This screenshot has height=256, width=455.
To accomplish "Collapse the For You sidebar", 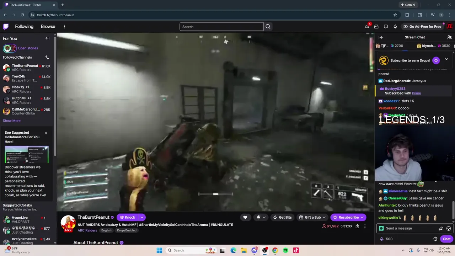I will tap(47, 38).
